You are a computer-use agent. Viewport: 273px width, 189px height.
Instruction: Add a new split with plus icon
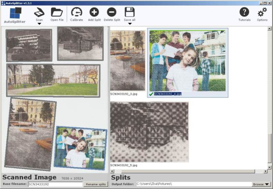(x=94, y=12)
